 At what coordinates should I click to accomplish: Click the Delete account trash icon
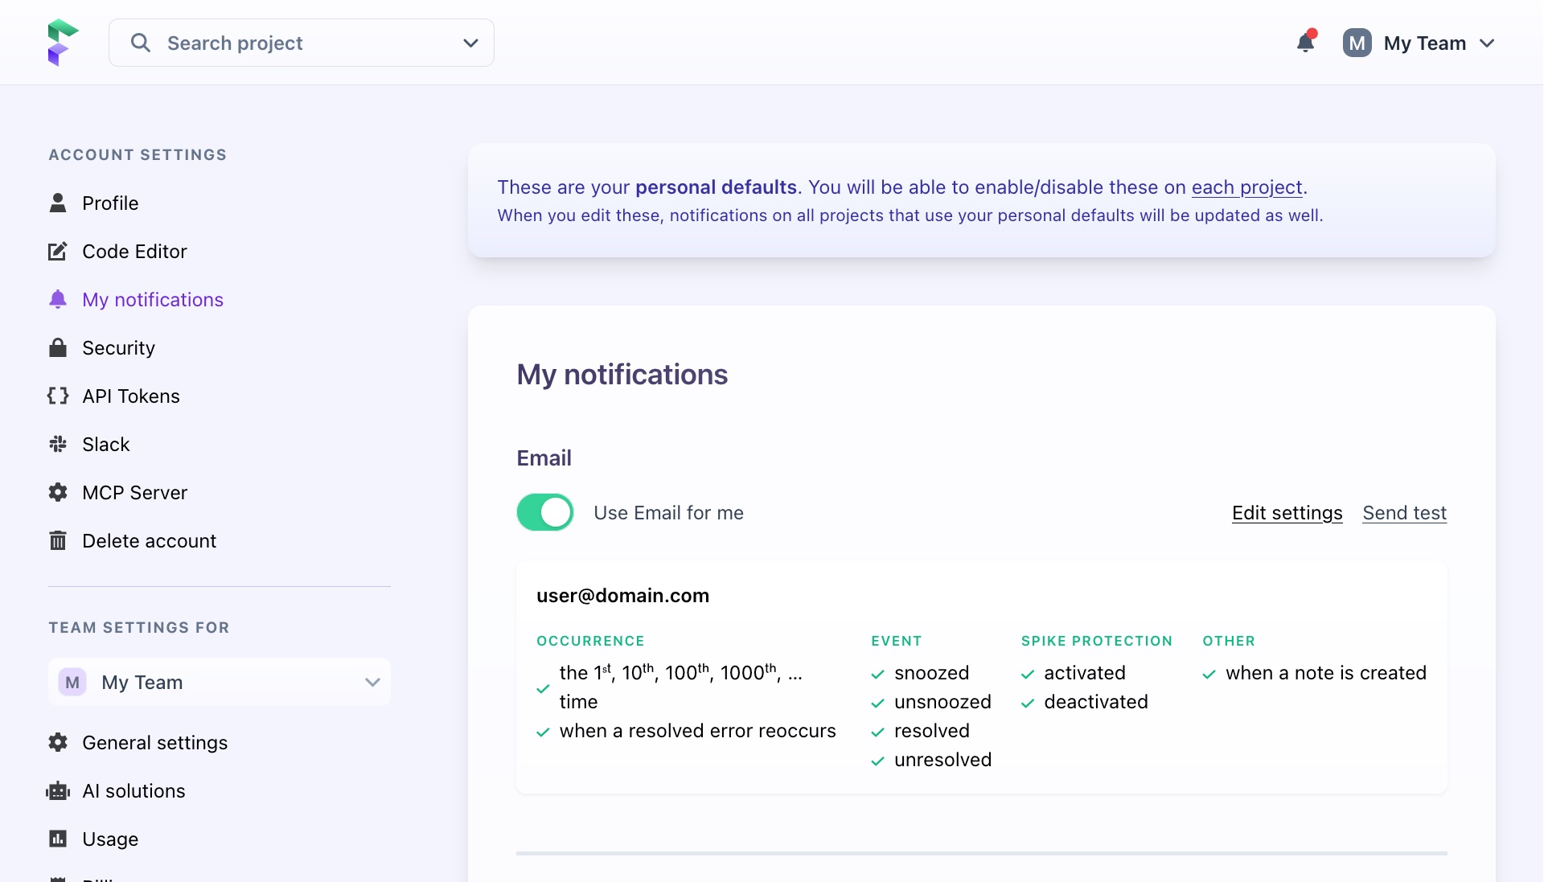click(58, 540)
